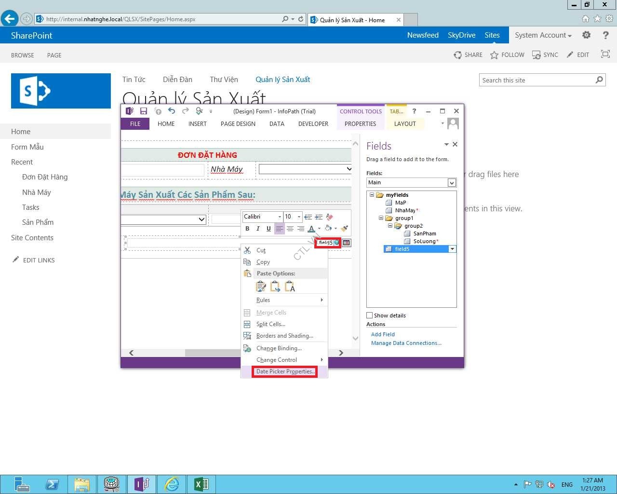Click the Undo arrow in InfoPath
Viewport: 617px width, 494px height.
[172, 111]
